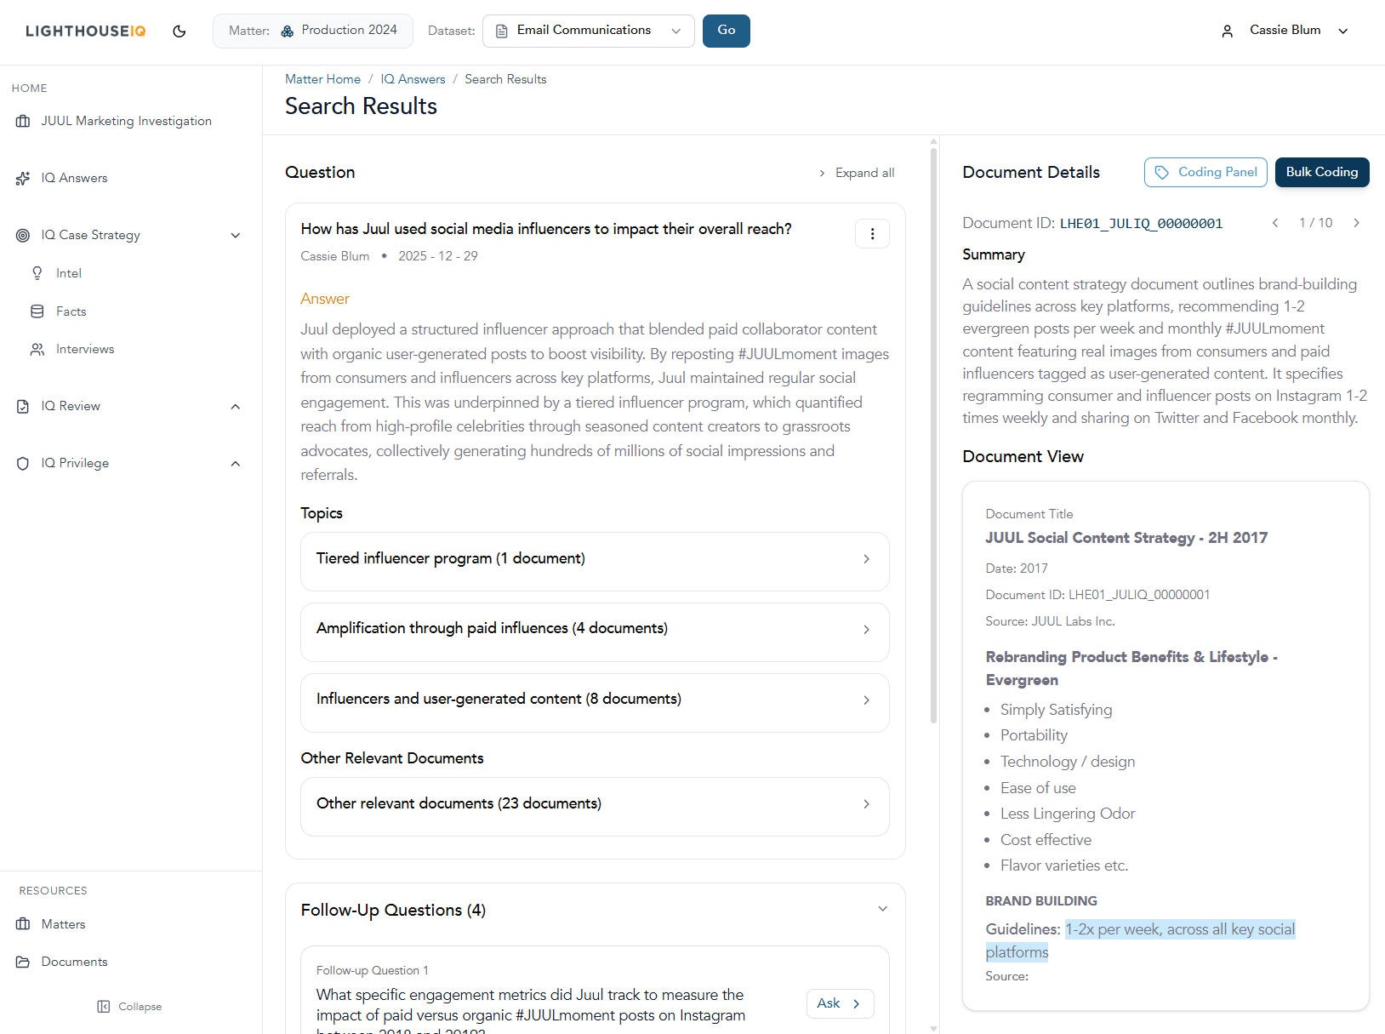
Task: Click the sparkle icon beside IQ Answers
Action: [23, 178]
